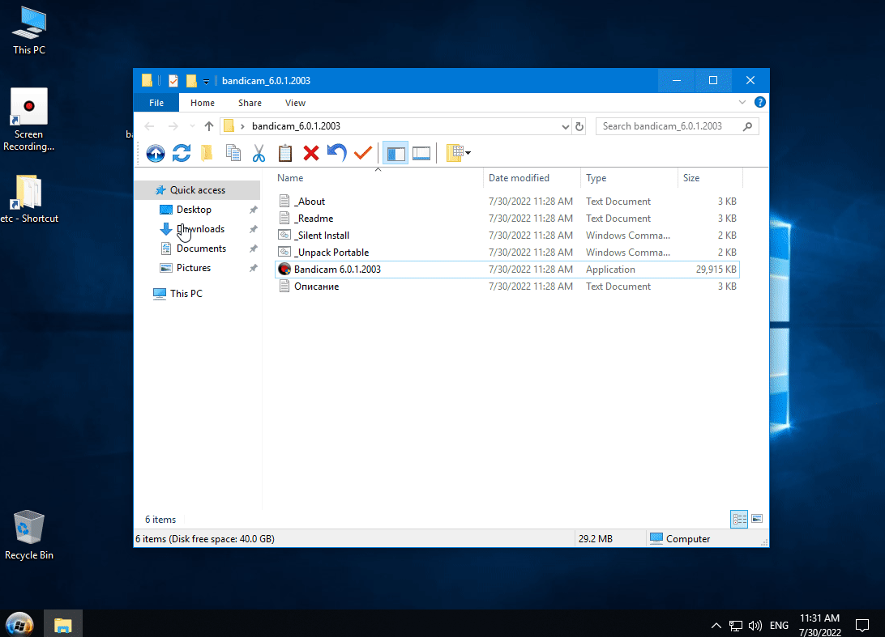Open Help via the blue question mark
The image size is (885, 637).
pos(760,102)
